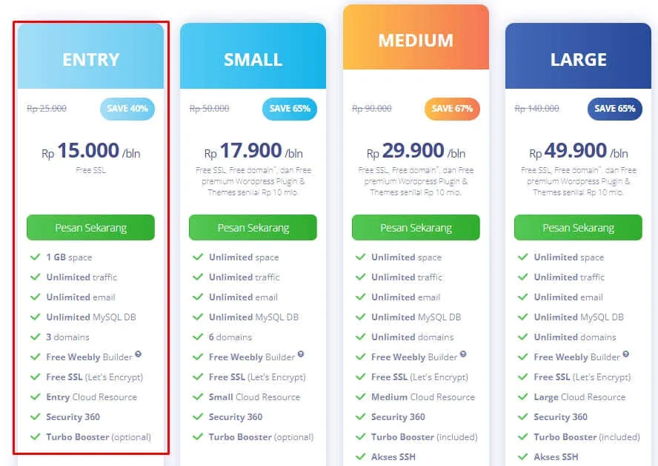Click the SAVE 40% badge
658x466 pixels.
coord(127,109)
